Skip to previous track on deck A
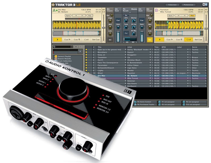The image size is (211, 163). (x=76, y=16)
